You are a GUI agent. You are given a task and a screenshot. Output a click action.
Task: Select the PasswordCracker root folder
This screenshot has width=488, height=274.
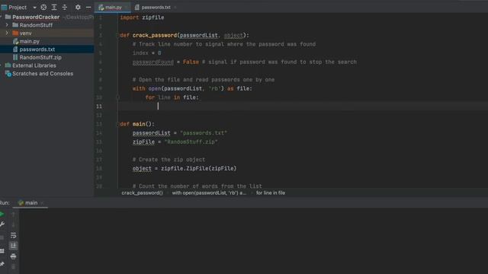(36, 17)
